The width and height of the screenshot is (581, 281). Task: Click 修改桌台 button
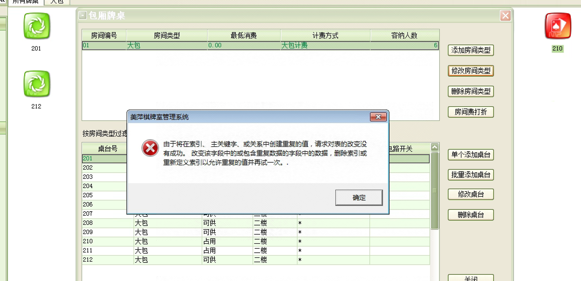tap(470, 194)
